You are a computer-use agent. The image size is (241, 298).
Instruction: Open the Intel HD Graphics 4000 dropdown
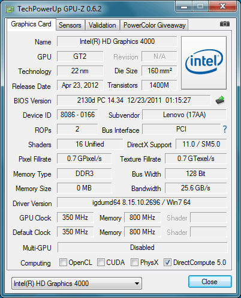pyautogui.click(x=77, y=284)
